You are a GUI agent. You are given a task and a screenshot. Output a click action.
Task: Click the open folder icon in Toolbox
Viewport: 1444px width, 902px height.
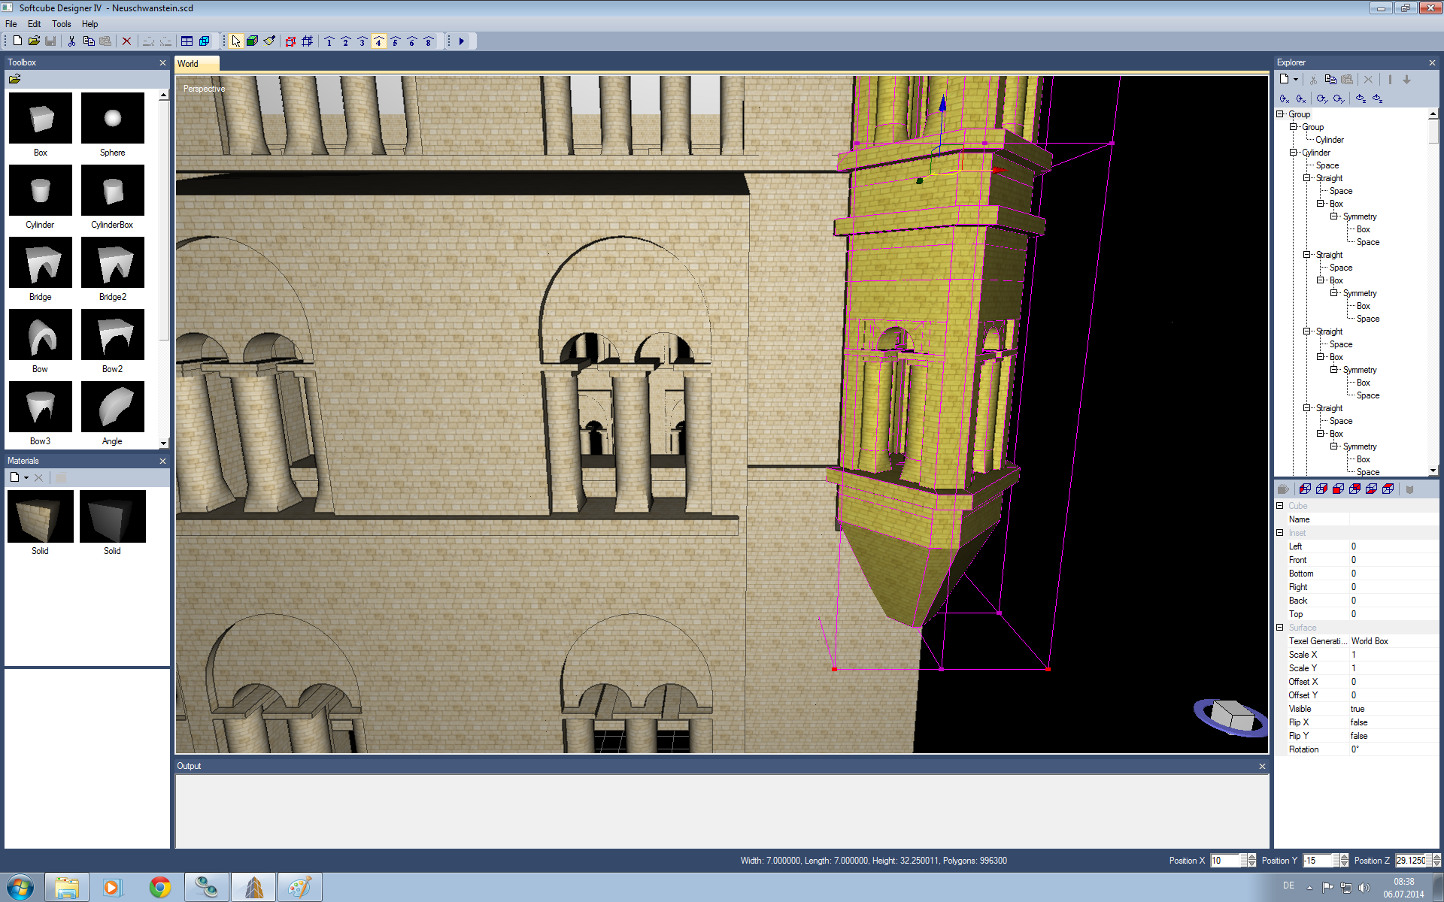[x=14, y=79]
